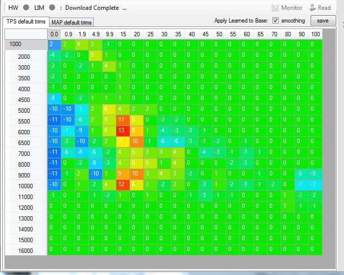Select the 90 column header
Screen dimensions: 344x275
point(302,34)
